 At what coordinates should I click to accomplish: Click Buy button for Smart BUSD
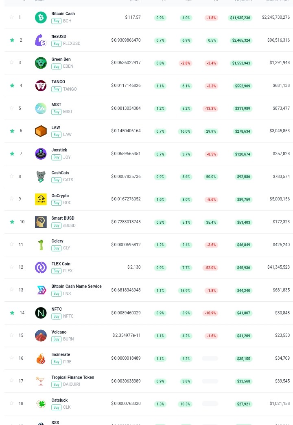56,225
